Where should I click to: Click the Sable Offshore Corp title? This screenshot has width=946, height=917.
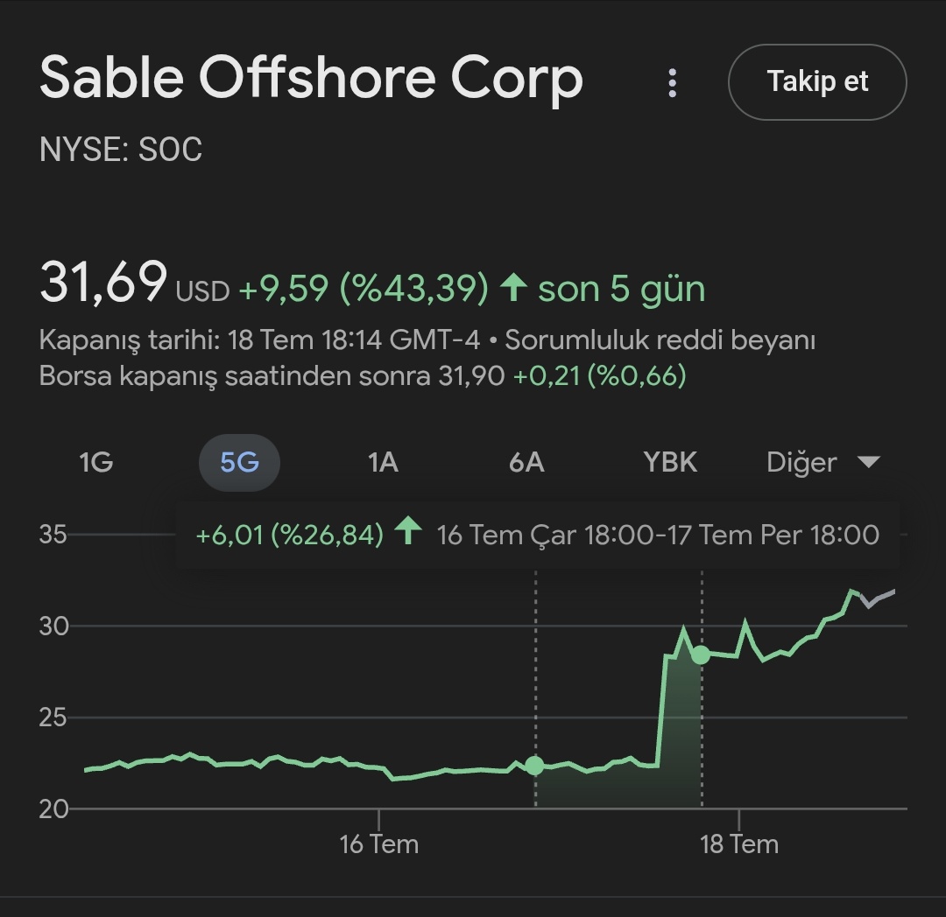(x=311, y=78)
